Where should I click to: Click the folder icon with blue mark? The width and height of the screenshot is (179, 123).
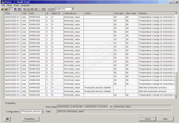[7, 9]
